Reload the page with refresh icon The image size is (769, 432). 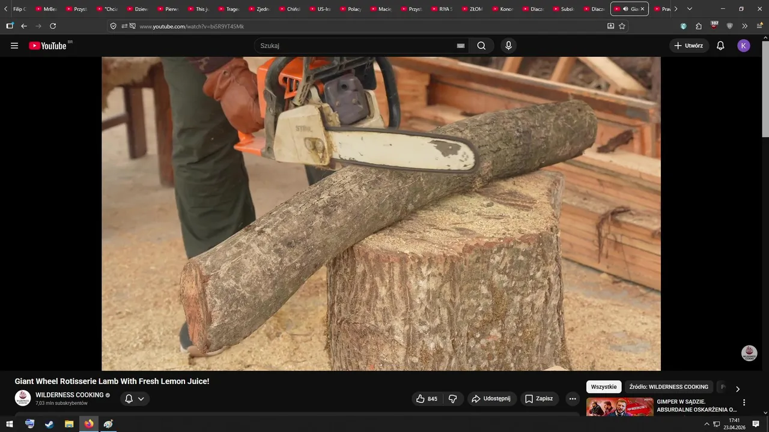(53, 26)
